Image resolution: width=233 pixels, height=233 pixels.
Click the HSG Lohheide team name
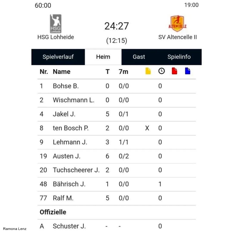point(56,37)
